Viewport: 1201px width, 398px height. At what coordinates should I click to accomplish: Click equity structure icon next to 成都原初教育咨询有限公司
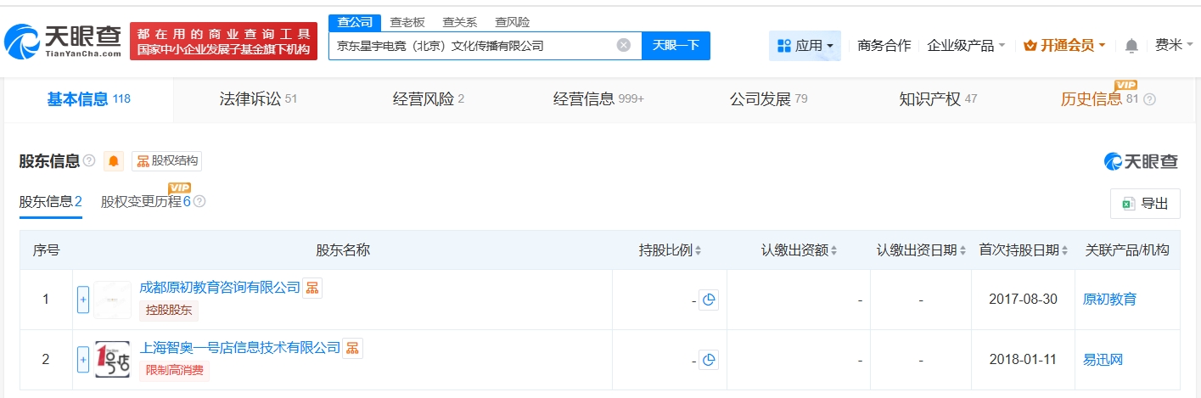coord(312,288)
